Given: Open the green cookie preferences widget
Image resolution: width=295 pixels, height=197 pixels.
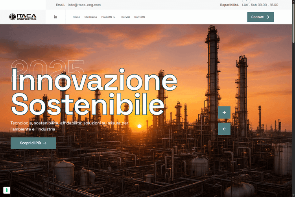Looking at the screenshot, I should pos(7,190).
